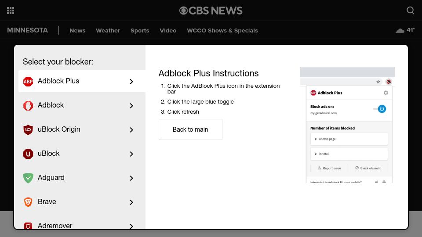
Task: Click the 'Click refresh' step text
Action: pyautogui.click(x=183, y=112)
